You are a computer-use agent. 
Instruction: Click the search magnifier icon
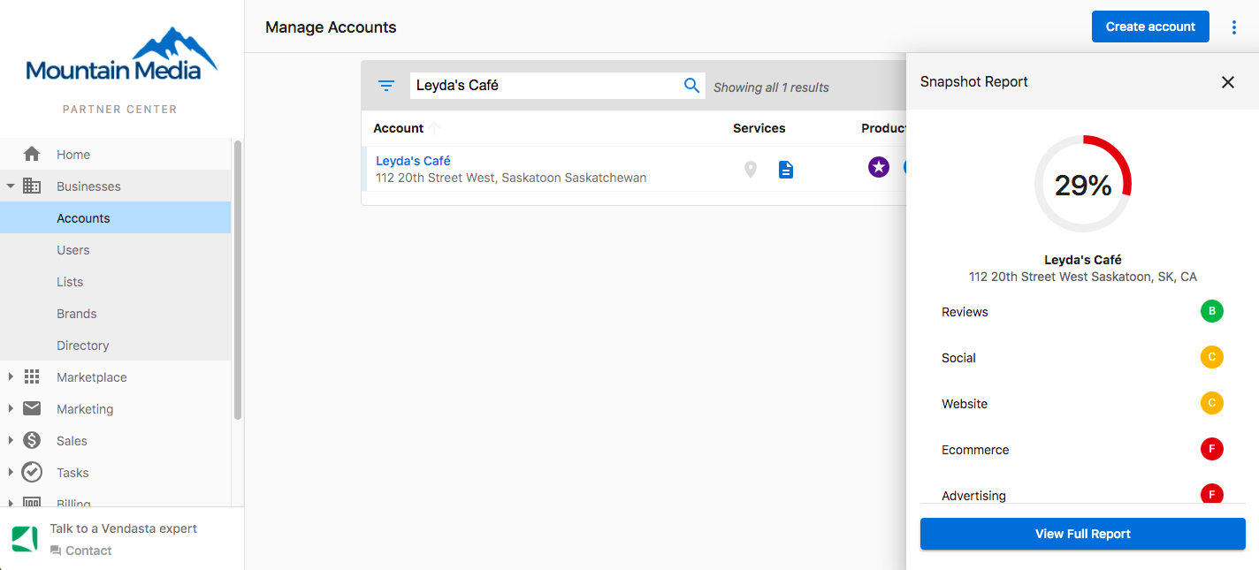(692, 86)
